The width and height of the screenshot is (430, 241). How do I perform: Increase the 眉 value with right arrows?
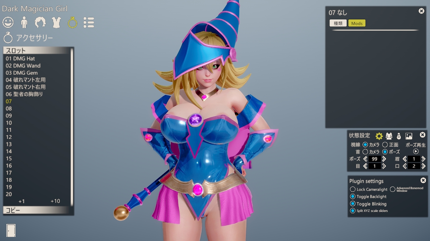(423, 159)
